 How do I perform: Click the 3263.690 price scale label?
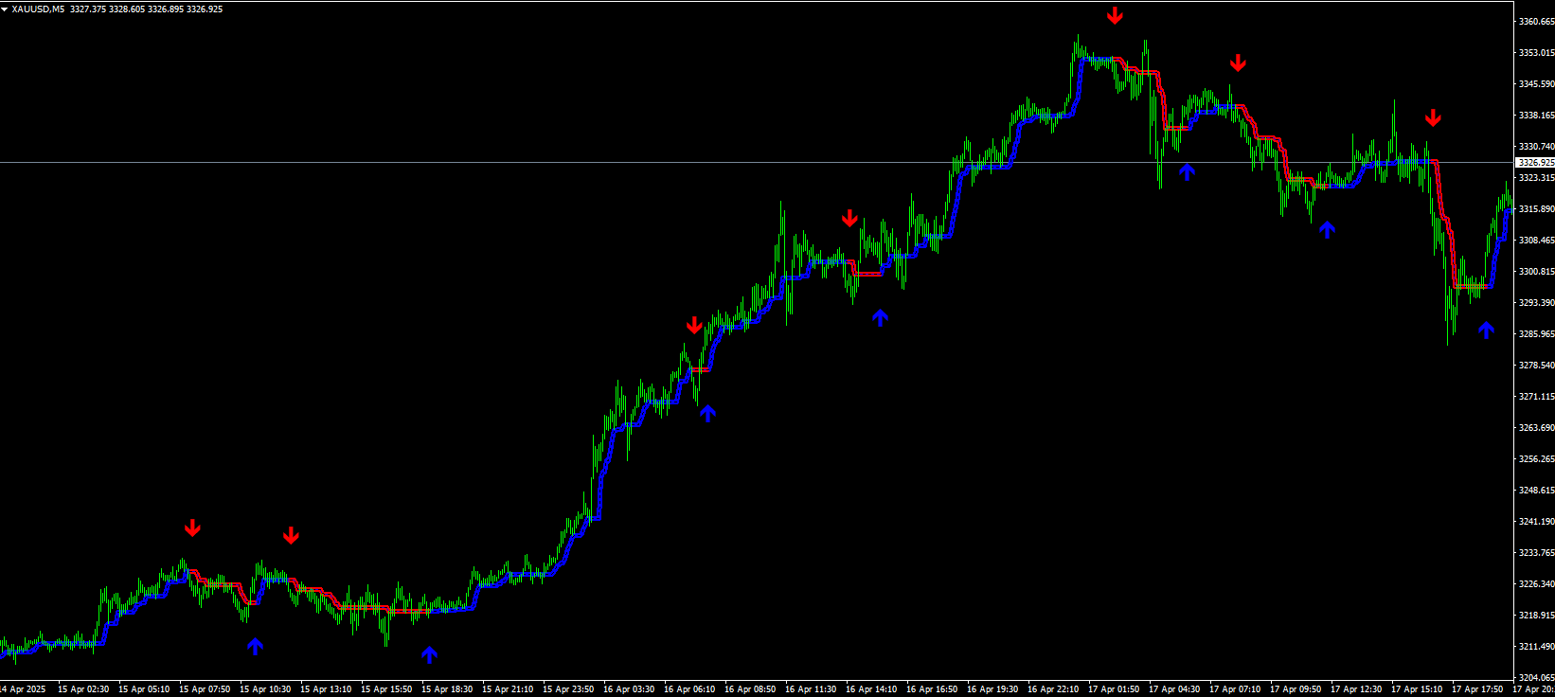[x=1536, y=428]
